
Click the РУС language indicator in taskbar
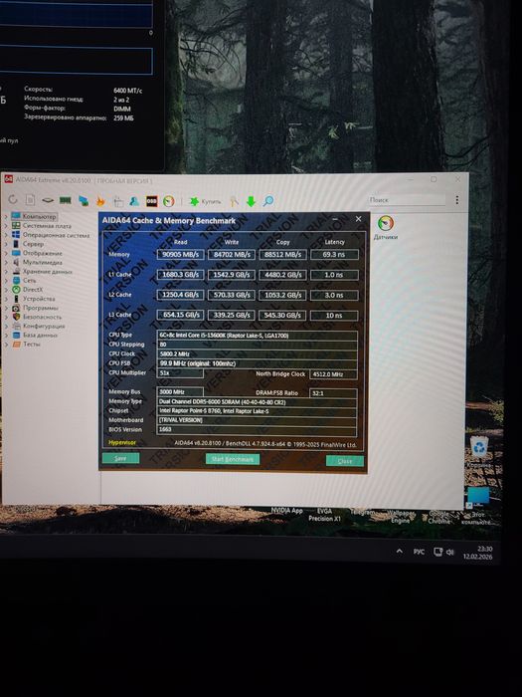tap(419, 552)
